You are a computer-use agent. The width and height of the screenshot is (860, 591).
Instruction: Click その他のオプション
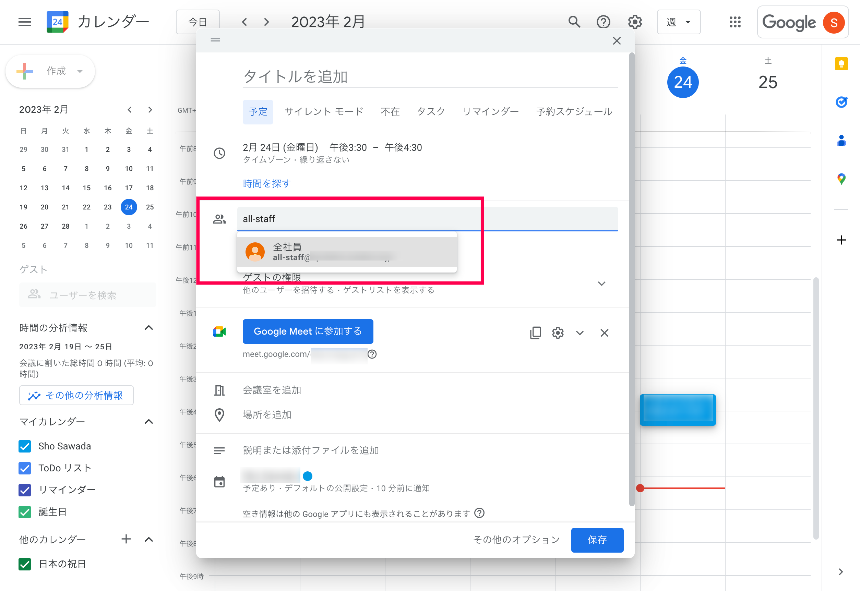coord(516,540)
